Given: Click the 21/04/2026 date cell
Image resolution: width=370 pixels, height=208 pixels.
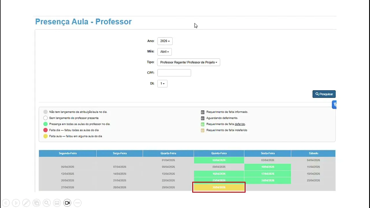Looking at the screenshot, I should pos(120,181).
